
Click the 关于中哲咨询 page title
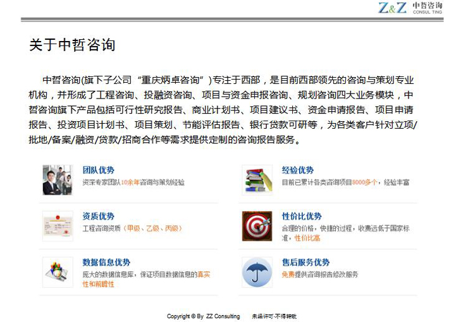click(x=72, y=45)
